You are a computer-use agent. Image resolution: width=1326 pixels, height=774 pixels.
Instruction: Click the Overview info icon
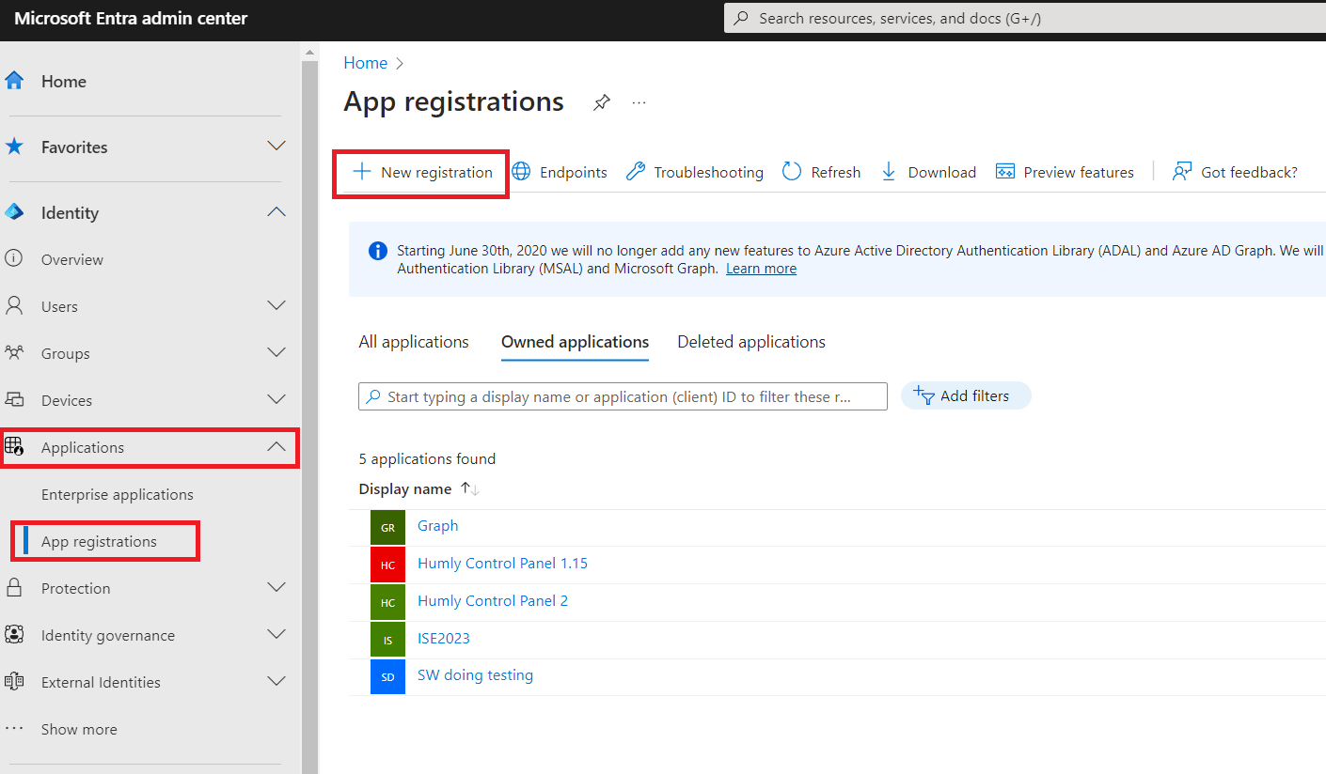(14, 258)
